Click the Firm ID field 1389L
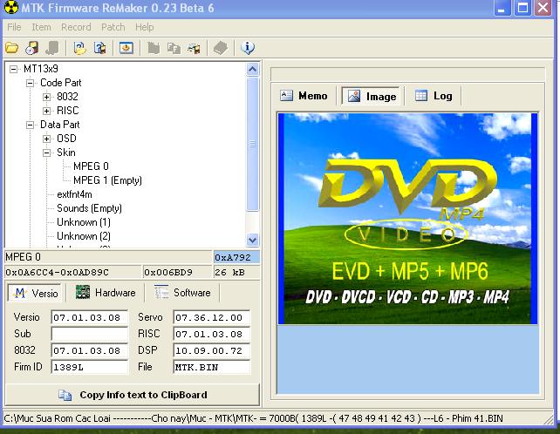This screenshot has height=434, width=560. click(x=89, y=367)
